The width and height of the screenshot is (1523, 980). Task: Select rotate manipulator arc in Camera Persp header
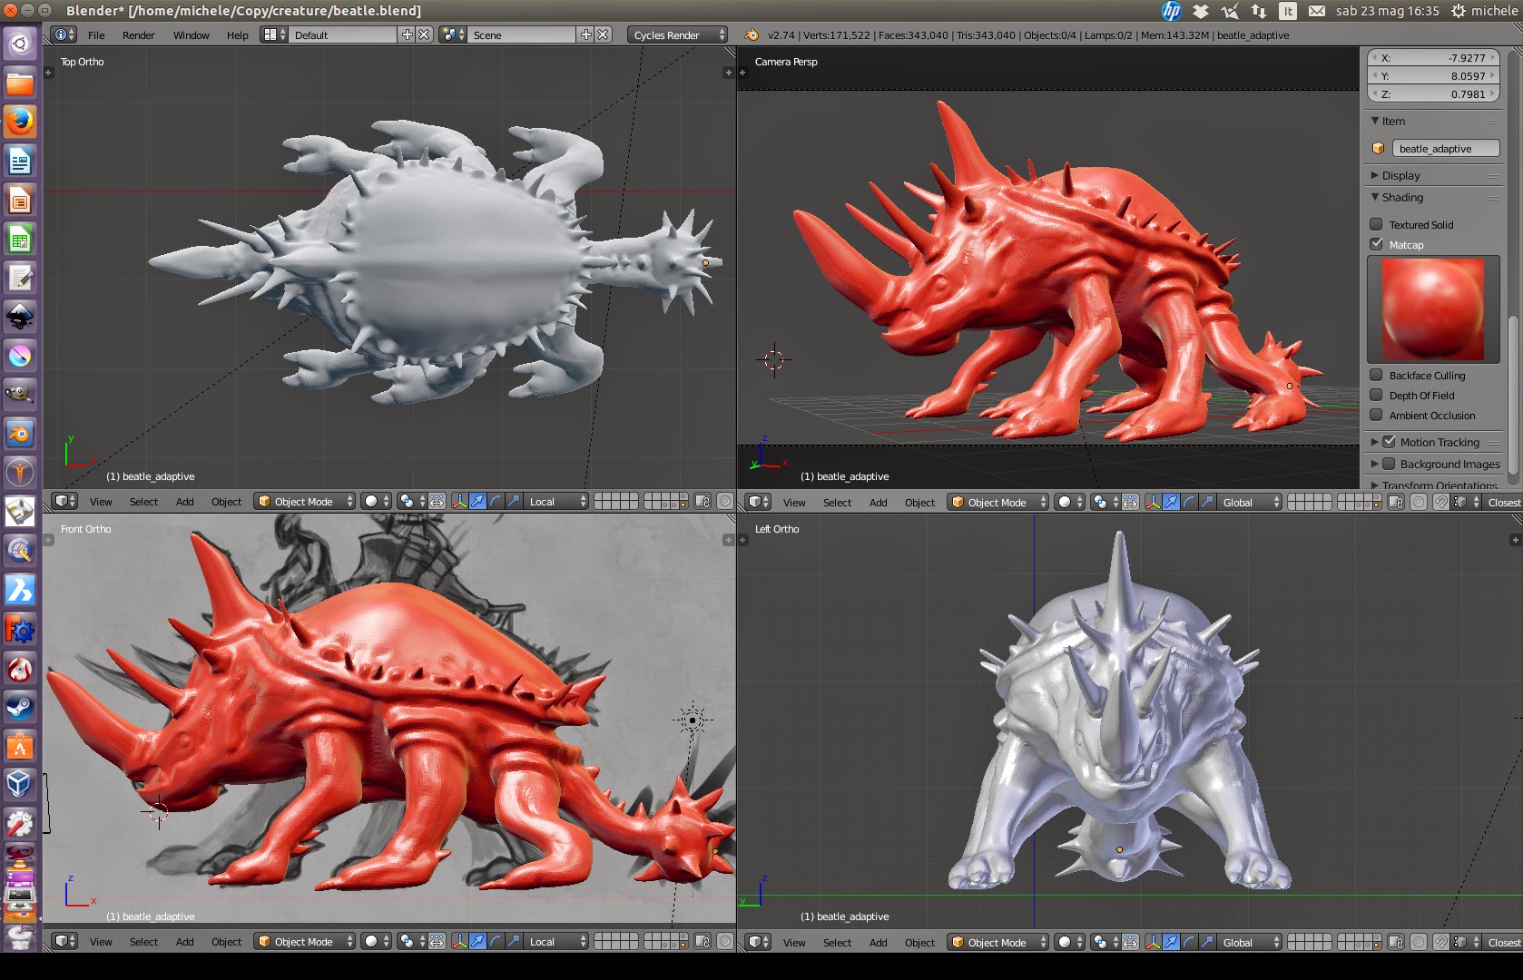pos(1189,502)
